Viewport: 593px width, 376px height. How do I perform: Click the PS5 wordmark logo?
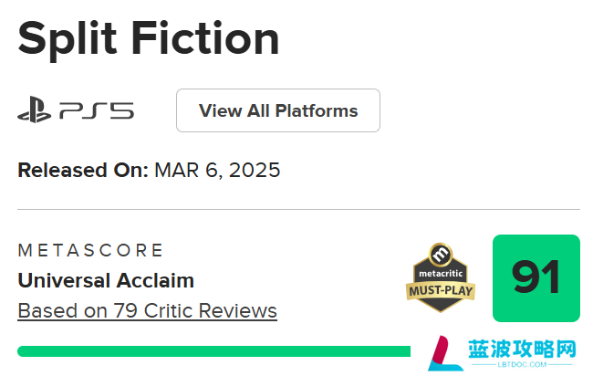tap(97, 110)
